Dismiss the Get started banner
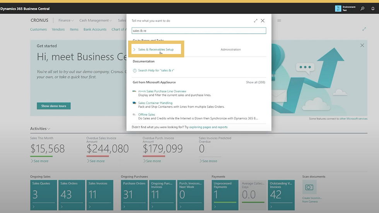 (362, 45)
